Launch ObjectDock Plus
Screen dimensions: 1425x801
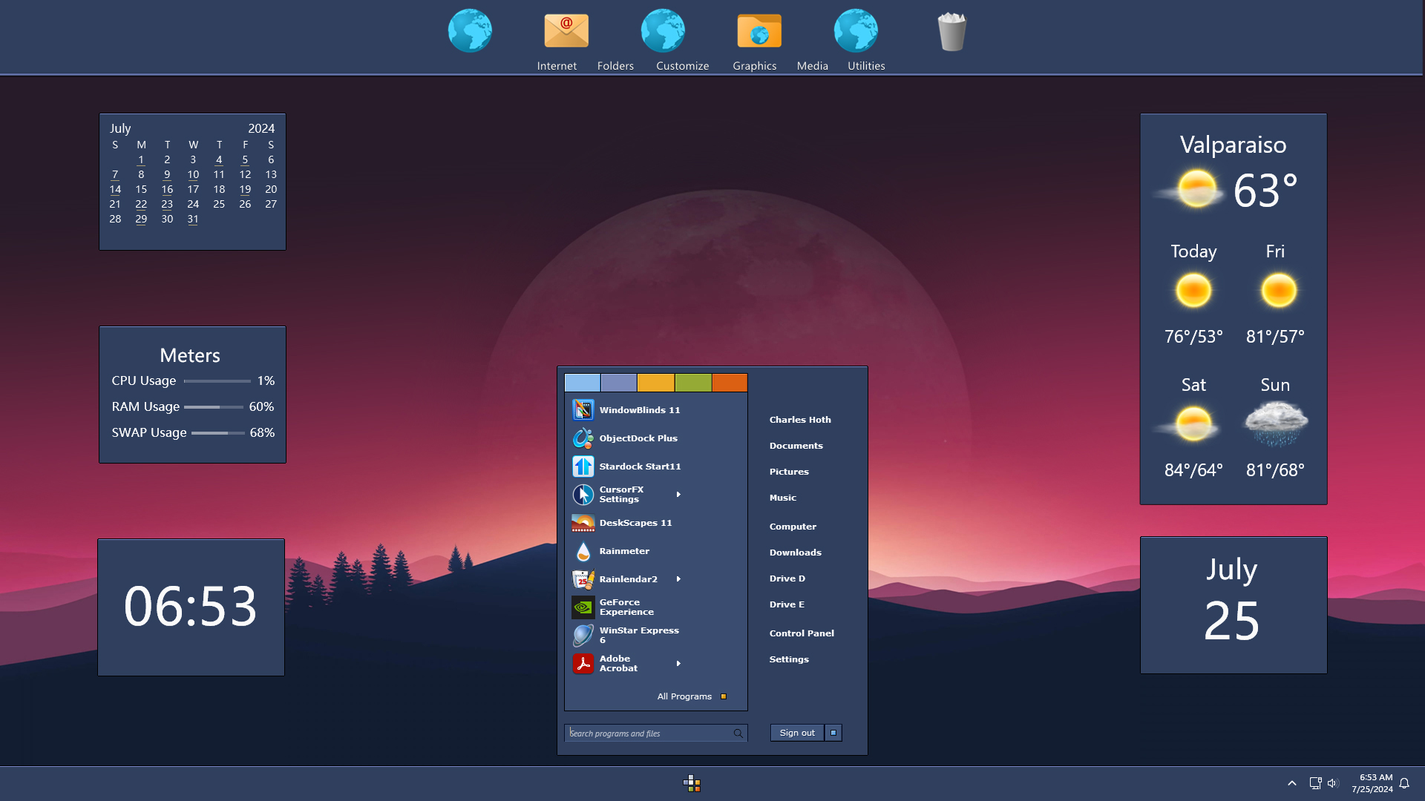[638, 438]
